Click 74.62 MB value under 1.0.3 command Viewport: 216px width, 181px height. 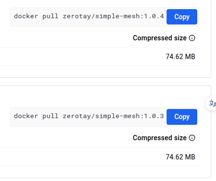(x=180, y=157)
